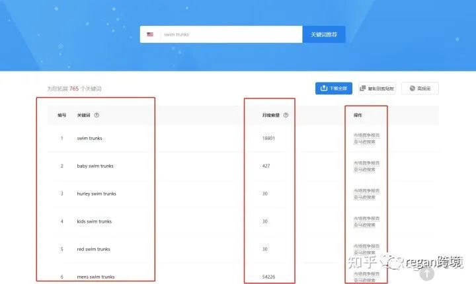The image size is (476, 284).
Task: Open the US flag country selector
Action: [x=150, y=34]
